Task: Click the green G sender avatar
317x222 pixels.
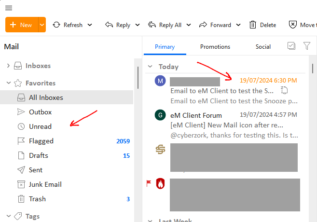Action: tap(160, 115)
